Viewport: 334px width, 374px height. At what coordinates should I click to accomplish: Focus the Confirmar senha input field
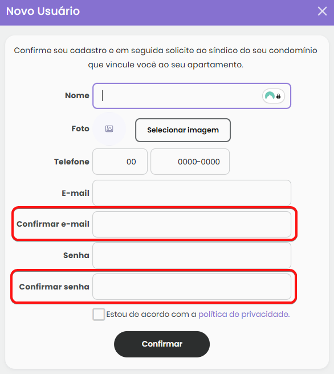click(x=192, y=287)
